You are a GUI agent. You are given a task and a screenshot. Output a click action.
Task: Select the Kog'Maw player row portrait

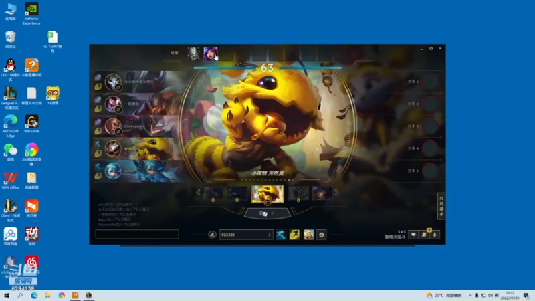coord(113,148)
